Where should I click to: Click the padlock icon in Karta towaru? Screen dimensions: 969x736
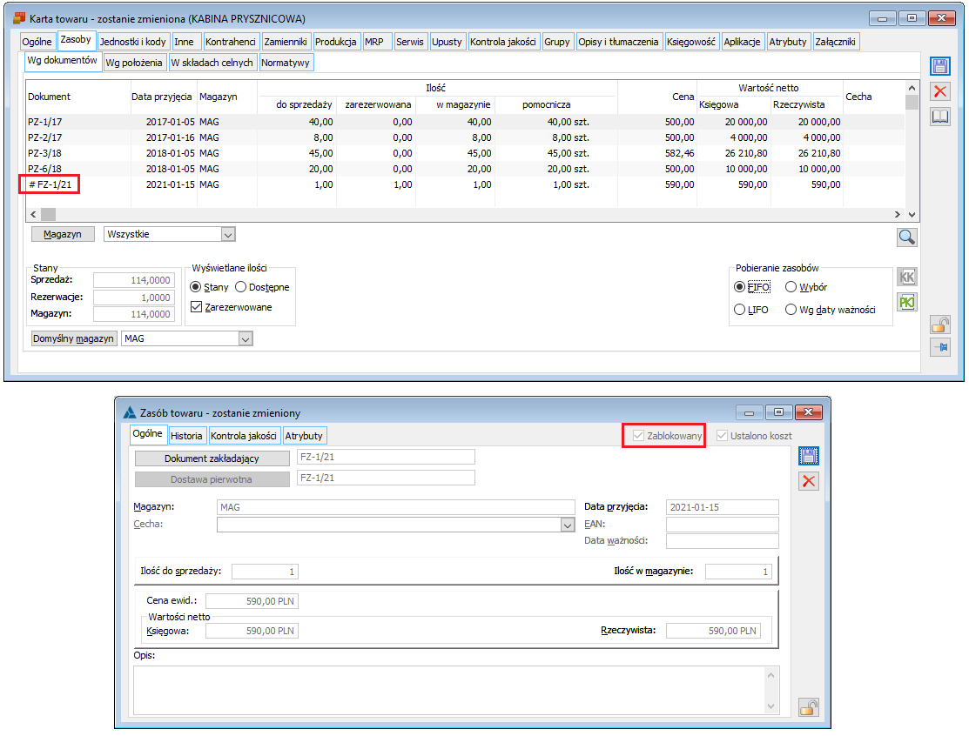(940, 325)
